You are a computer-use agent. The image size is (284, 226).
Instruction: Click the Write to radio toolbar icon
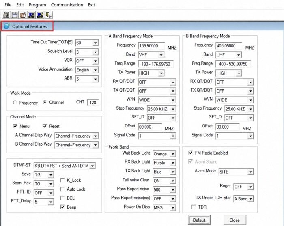click(x=40, y=15)
